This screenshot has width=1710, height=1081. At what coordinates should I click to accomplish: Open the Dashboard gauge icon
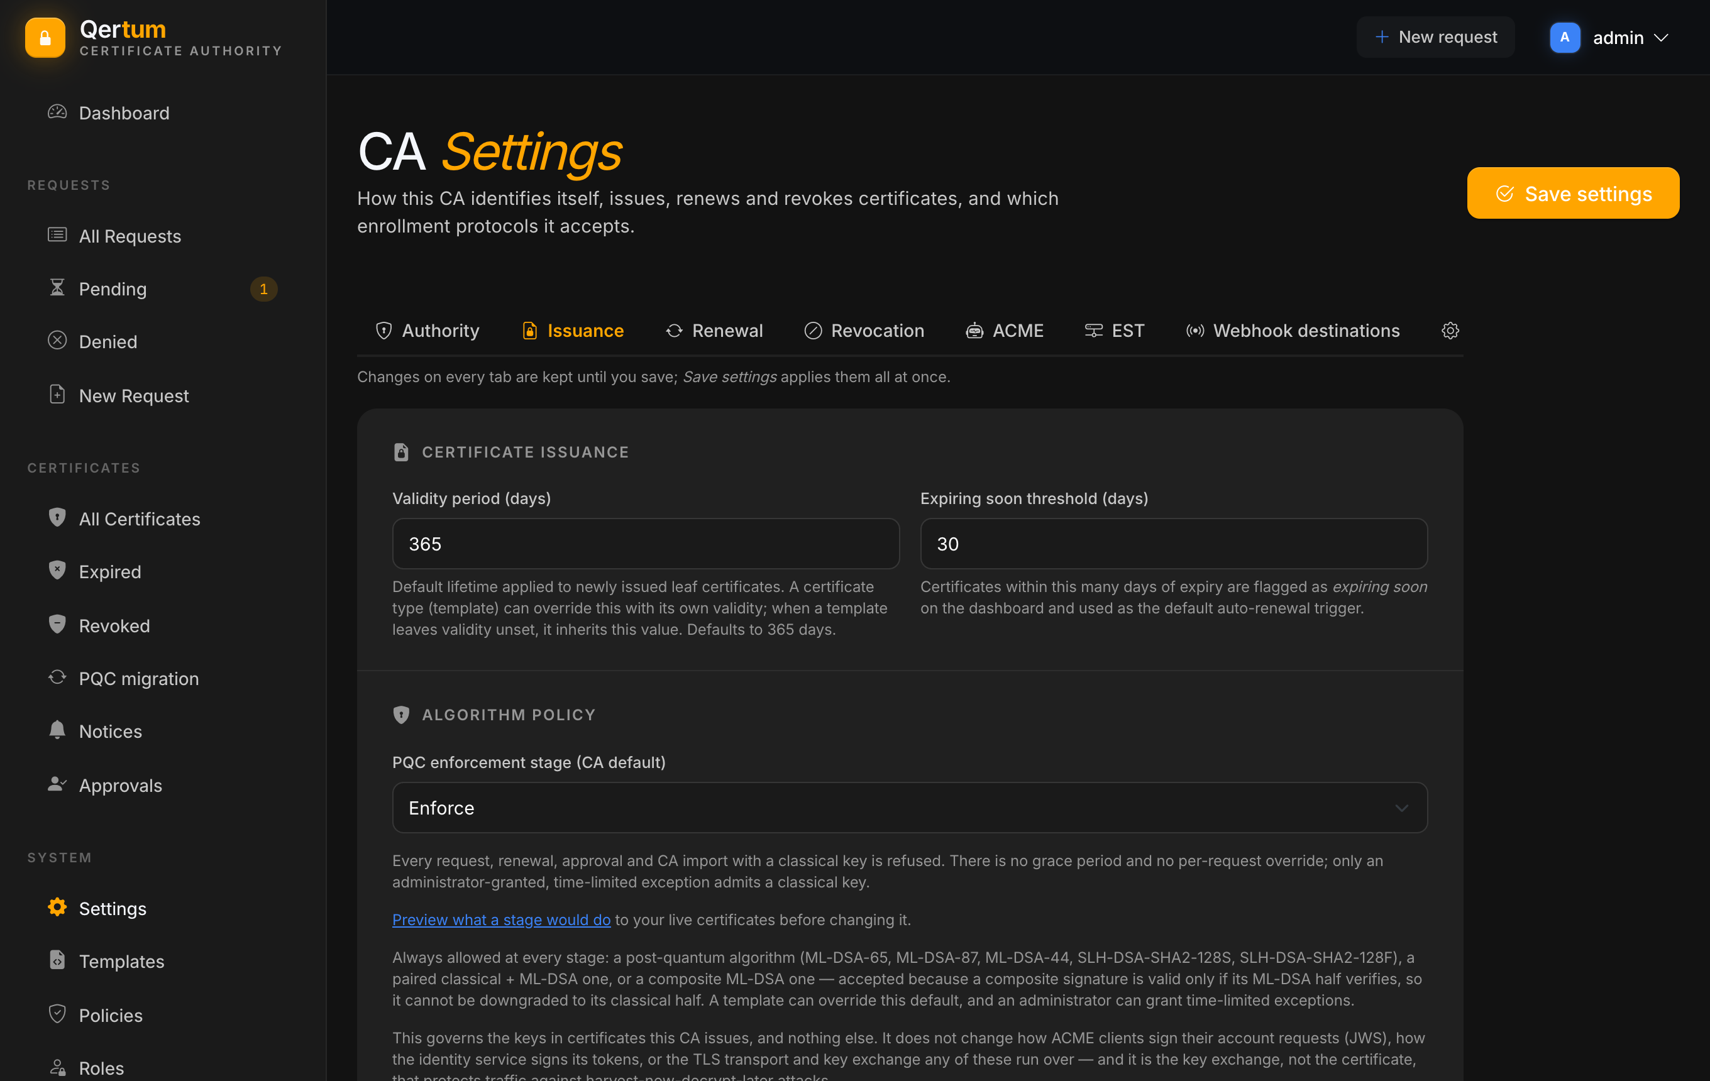tap(57, 112)
